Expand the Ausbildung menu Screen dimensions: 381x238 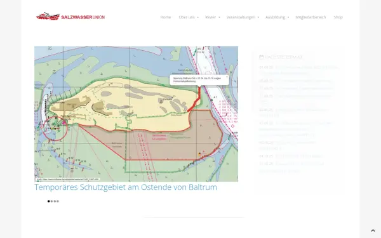[x=277, y=17]
